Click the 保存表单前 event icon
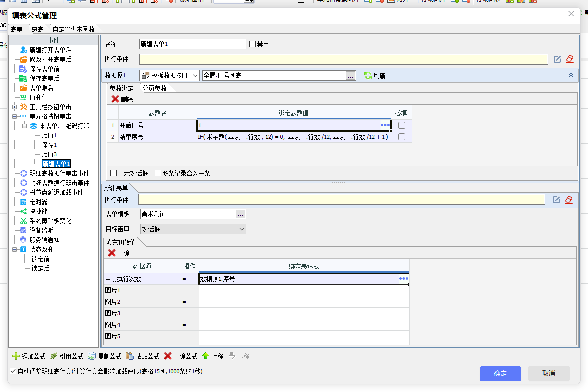Screen dimensions: 588x392 [x=23, y=69]
